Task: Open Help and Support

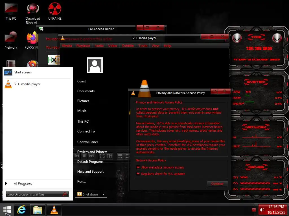Action: (x=90, y=172)
